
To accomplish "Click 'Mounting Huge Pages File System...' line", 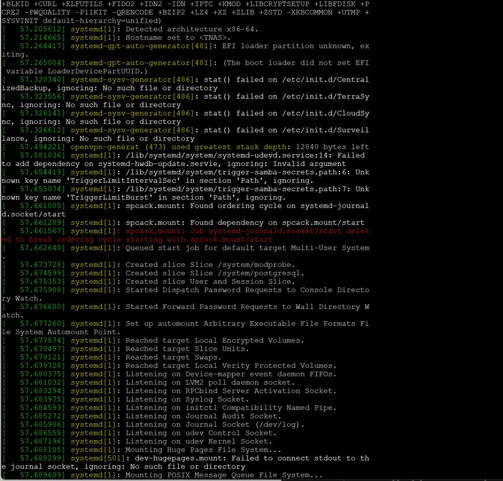I will coord(204,449).
